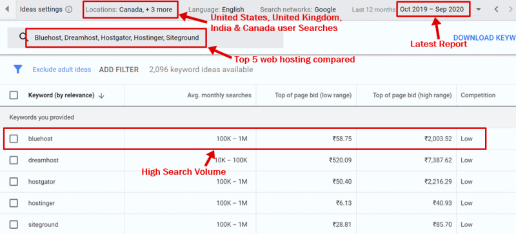Go to previous date range arrow
The image size is (516, 234).
coord(497,10)
